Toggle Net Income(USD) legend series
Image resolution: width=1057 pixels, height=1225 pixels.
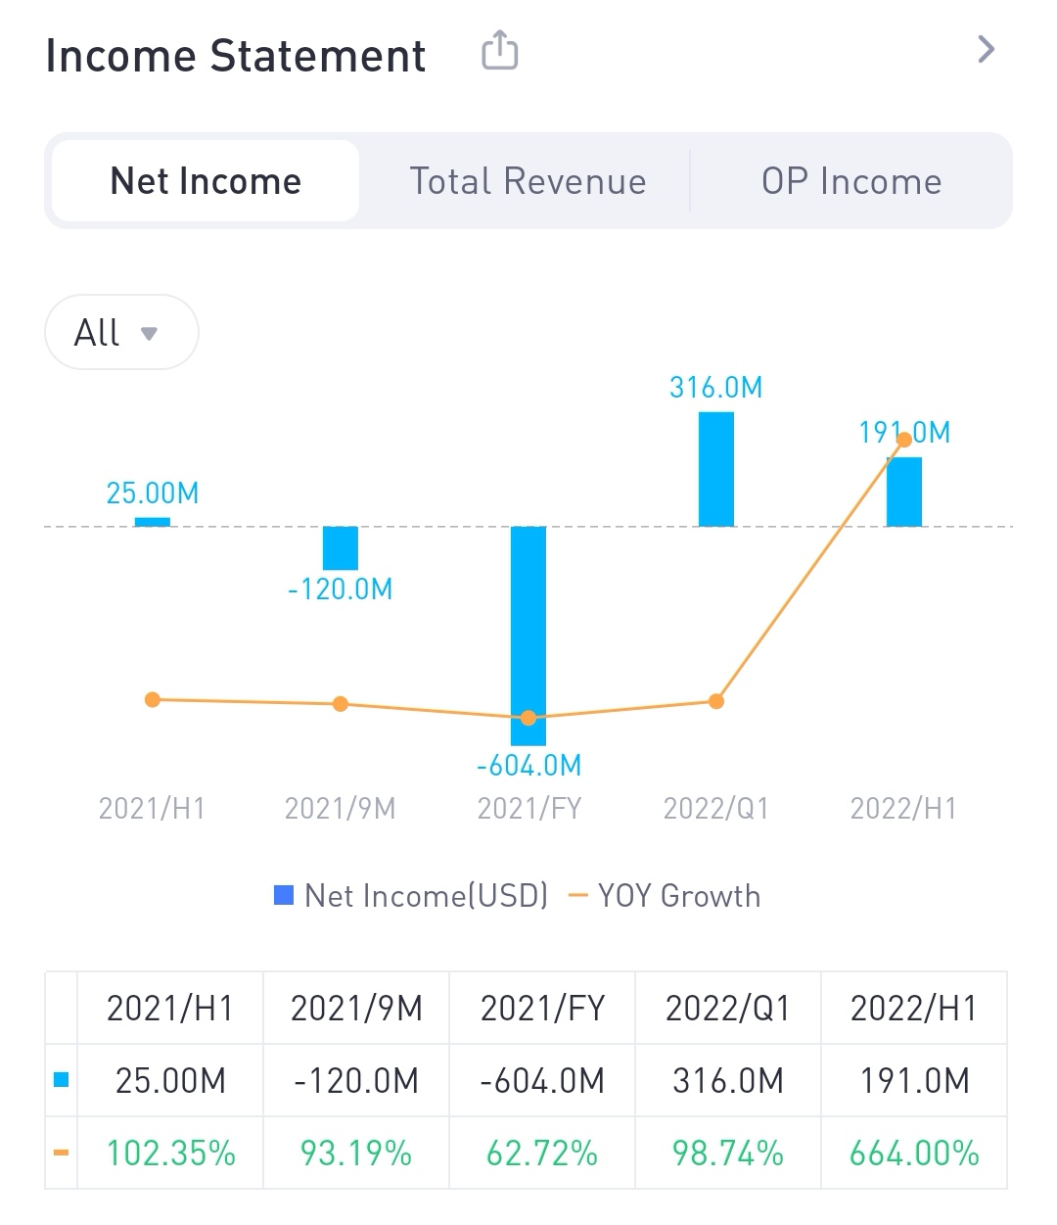pos(411,896)
